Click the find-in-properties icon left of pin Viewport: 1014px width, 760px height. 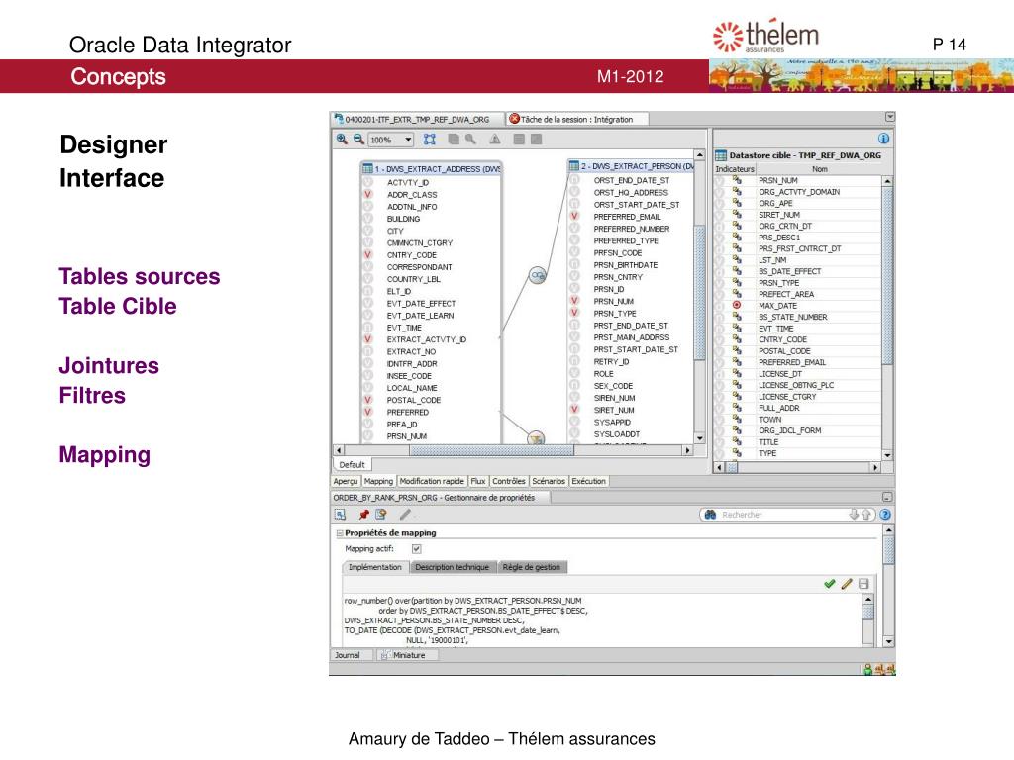[x=341, y=515]
